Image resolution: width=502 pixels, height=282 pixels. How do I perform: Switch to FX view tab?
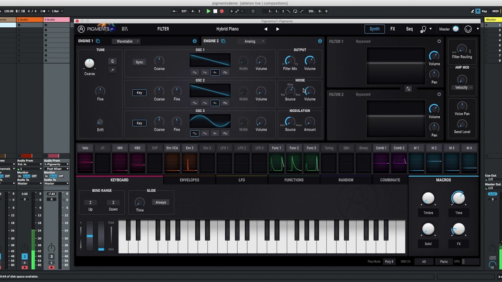pyautogui.click(x=393, y=29)
